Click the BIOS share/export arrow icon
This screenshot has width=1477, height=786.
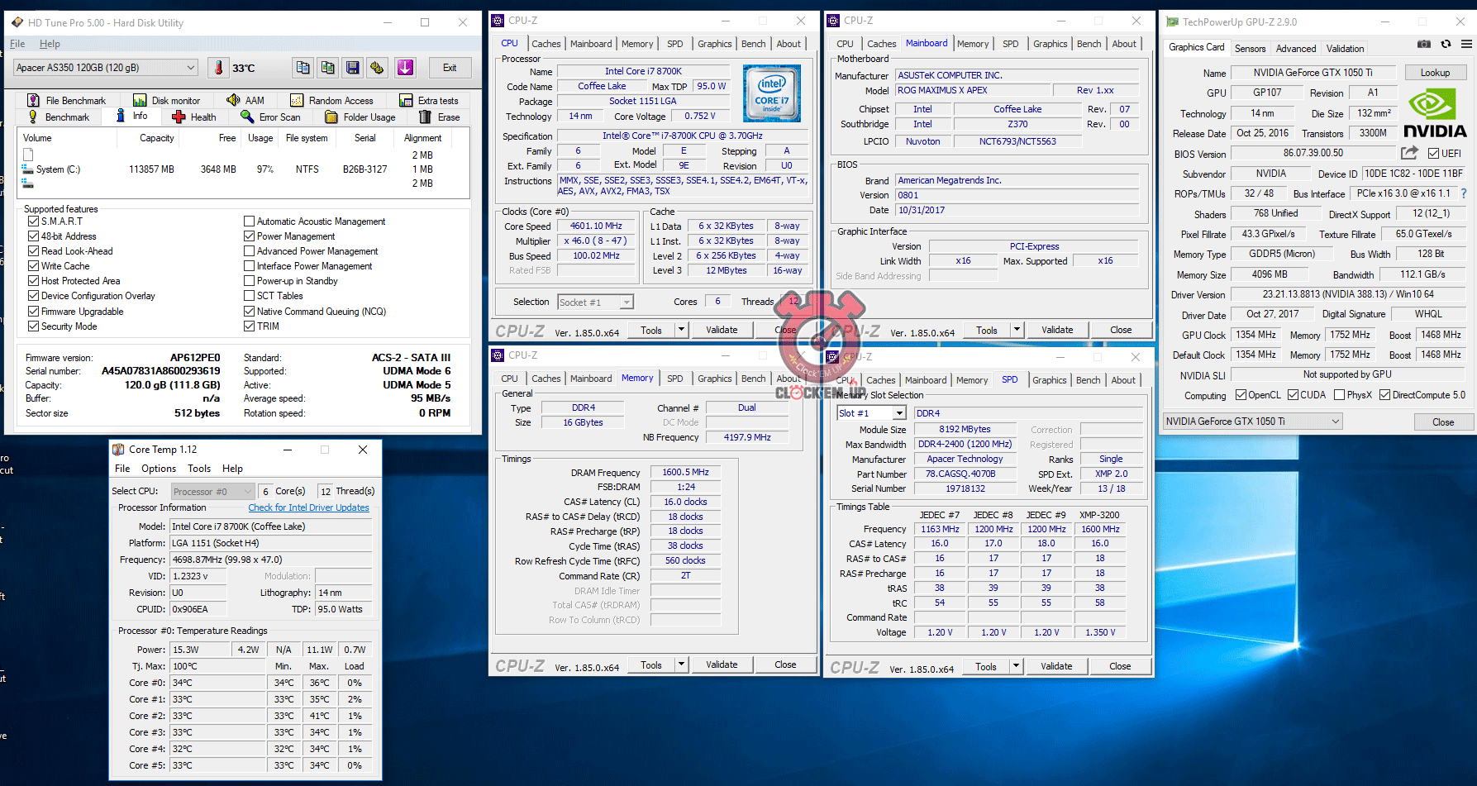tap(1409, 153)
